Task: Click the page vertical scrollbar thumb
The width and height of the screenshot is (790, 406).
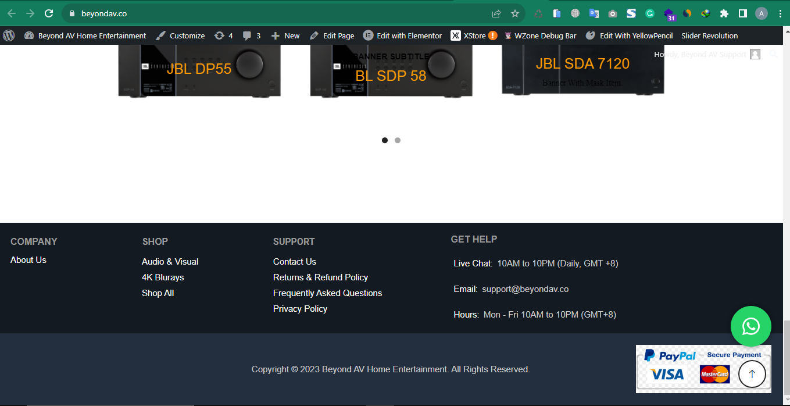Action: click(x=787, y=358)
